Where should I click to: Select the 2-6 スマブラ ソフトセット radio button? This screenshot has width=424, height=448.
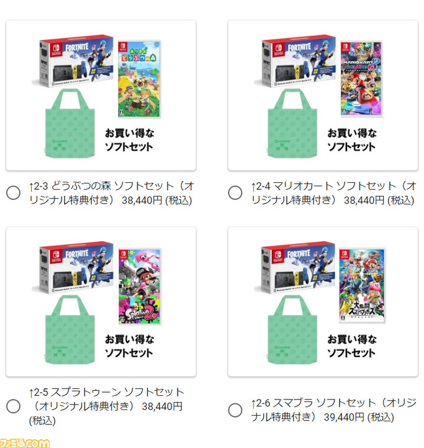pyautogui.click(x=235, y=410)
